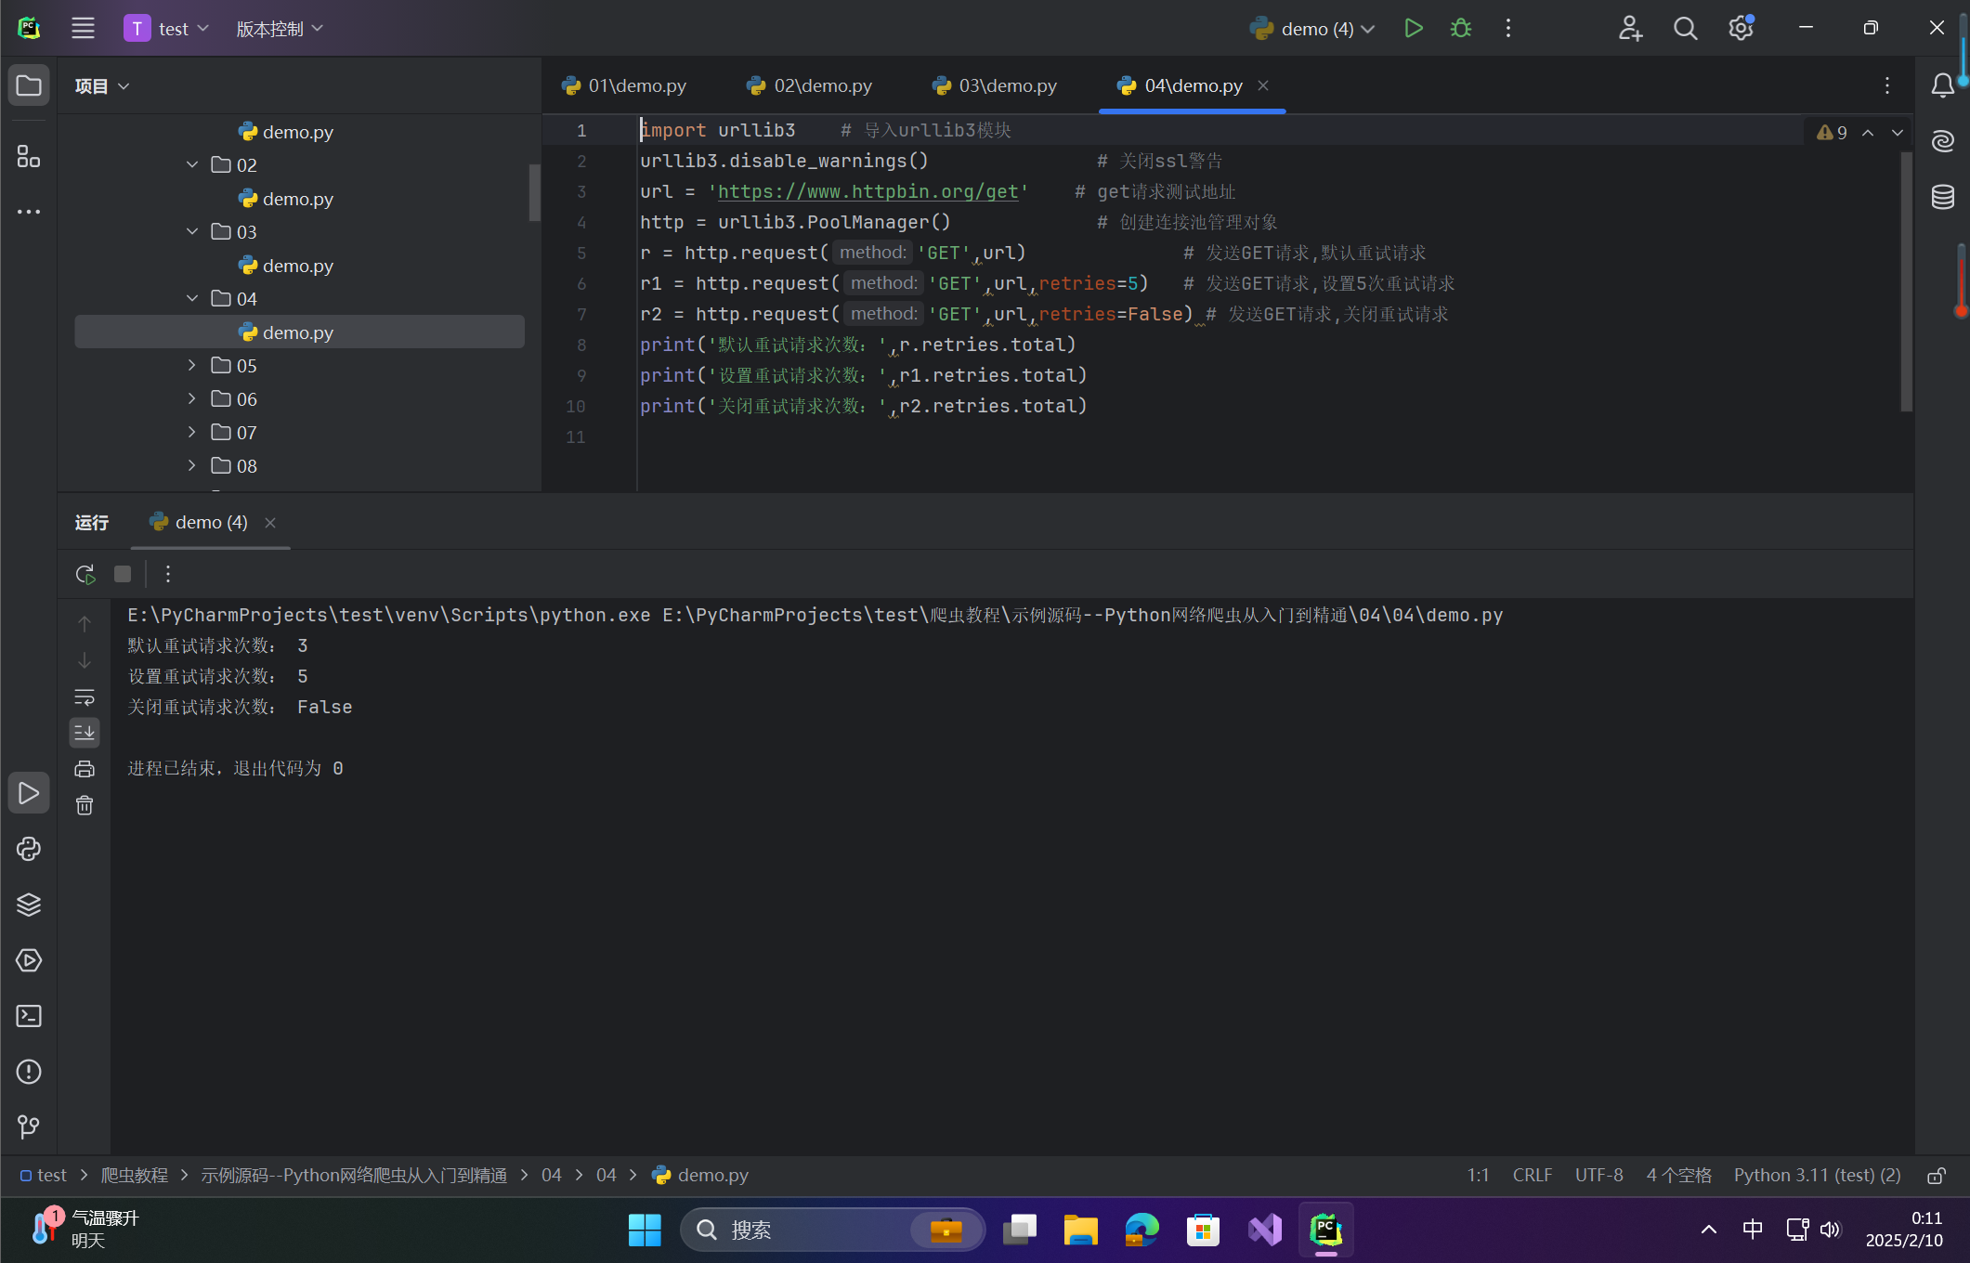The height and width of the screenshot is (1263, 1970).
Task: Click the debug bug icon
Action: point(1460,29)
